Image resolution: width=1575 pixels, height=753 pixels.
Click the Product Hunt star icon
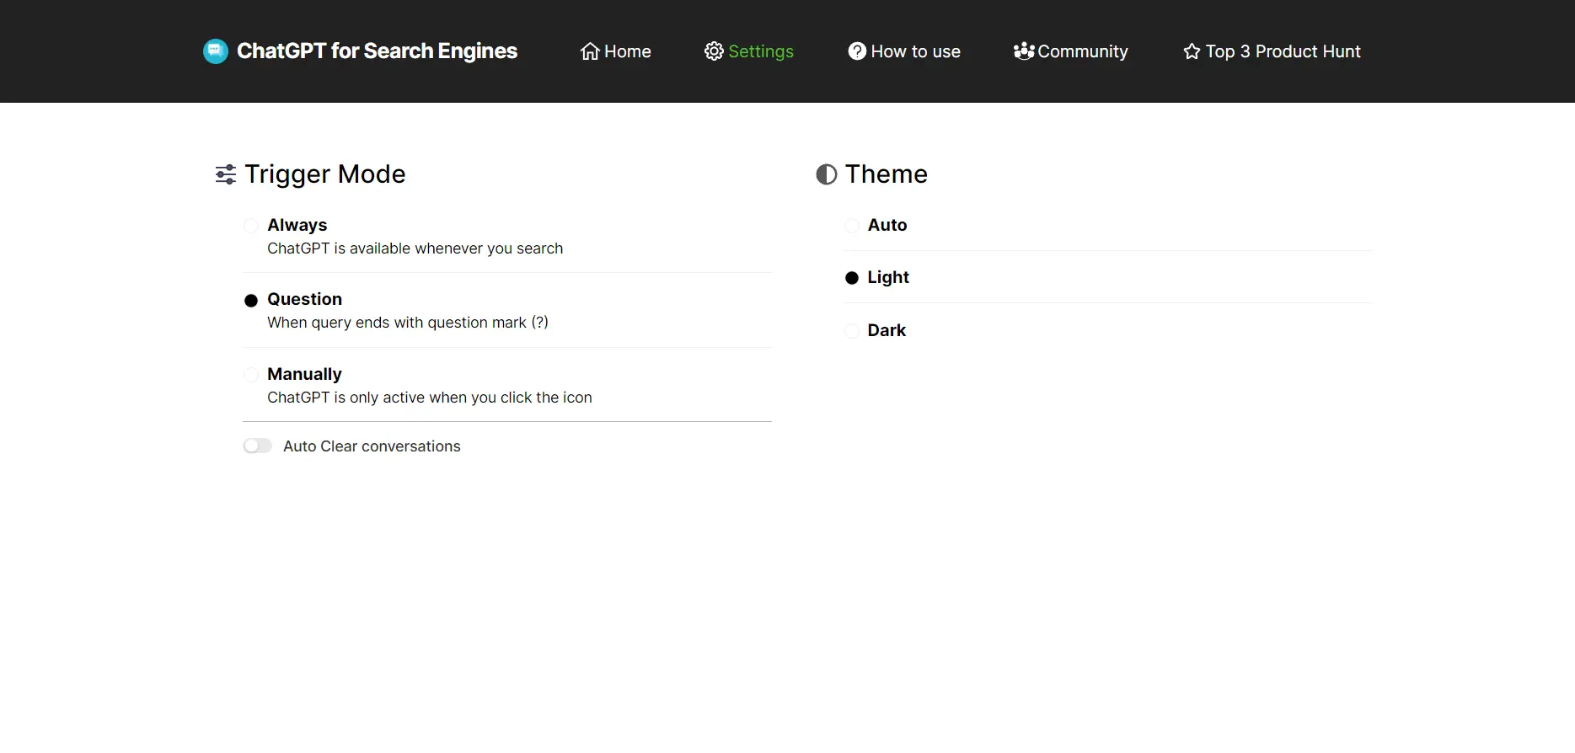click(x=1192, y=51)
